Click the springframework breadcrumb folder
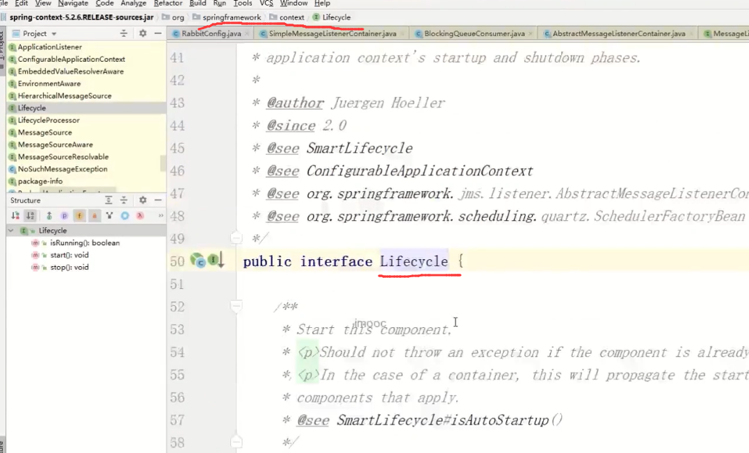The height and width of the screenshot is (453, 749). click(x=227, y=17)
